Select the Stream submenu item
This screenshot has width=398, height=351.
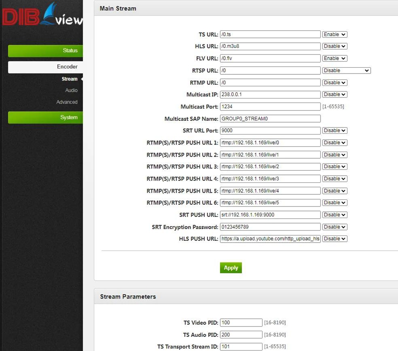69,79
